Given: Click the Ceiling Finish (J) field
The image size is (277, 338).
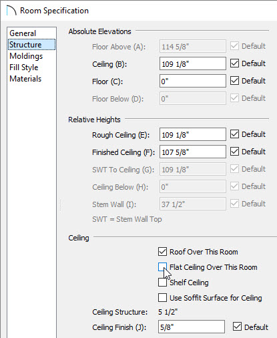Looking at the screenshot, I should pos(192,327).
